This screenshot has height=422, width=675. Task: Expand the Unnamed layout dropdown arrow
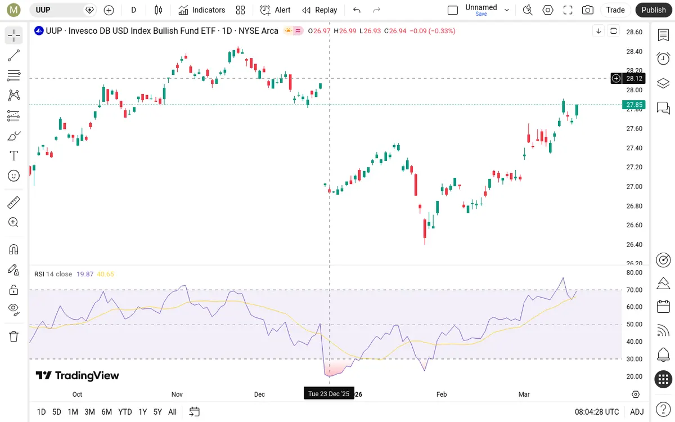[507, 10]
